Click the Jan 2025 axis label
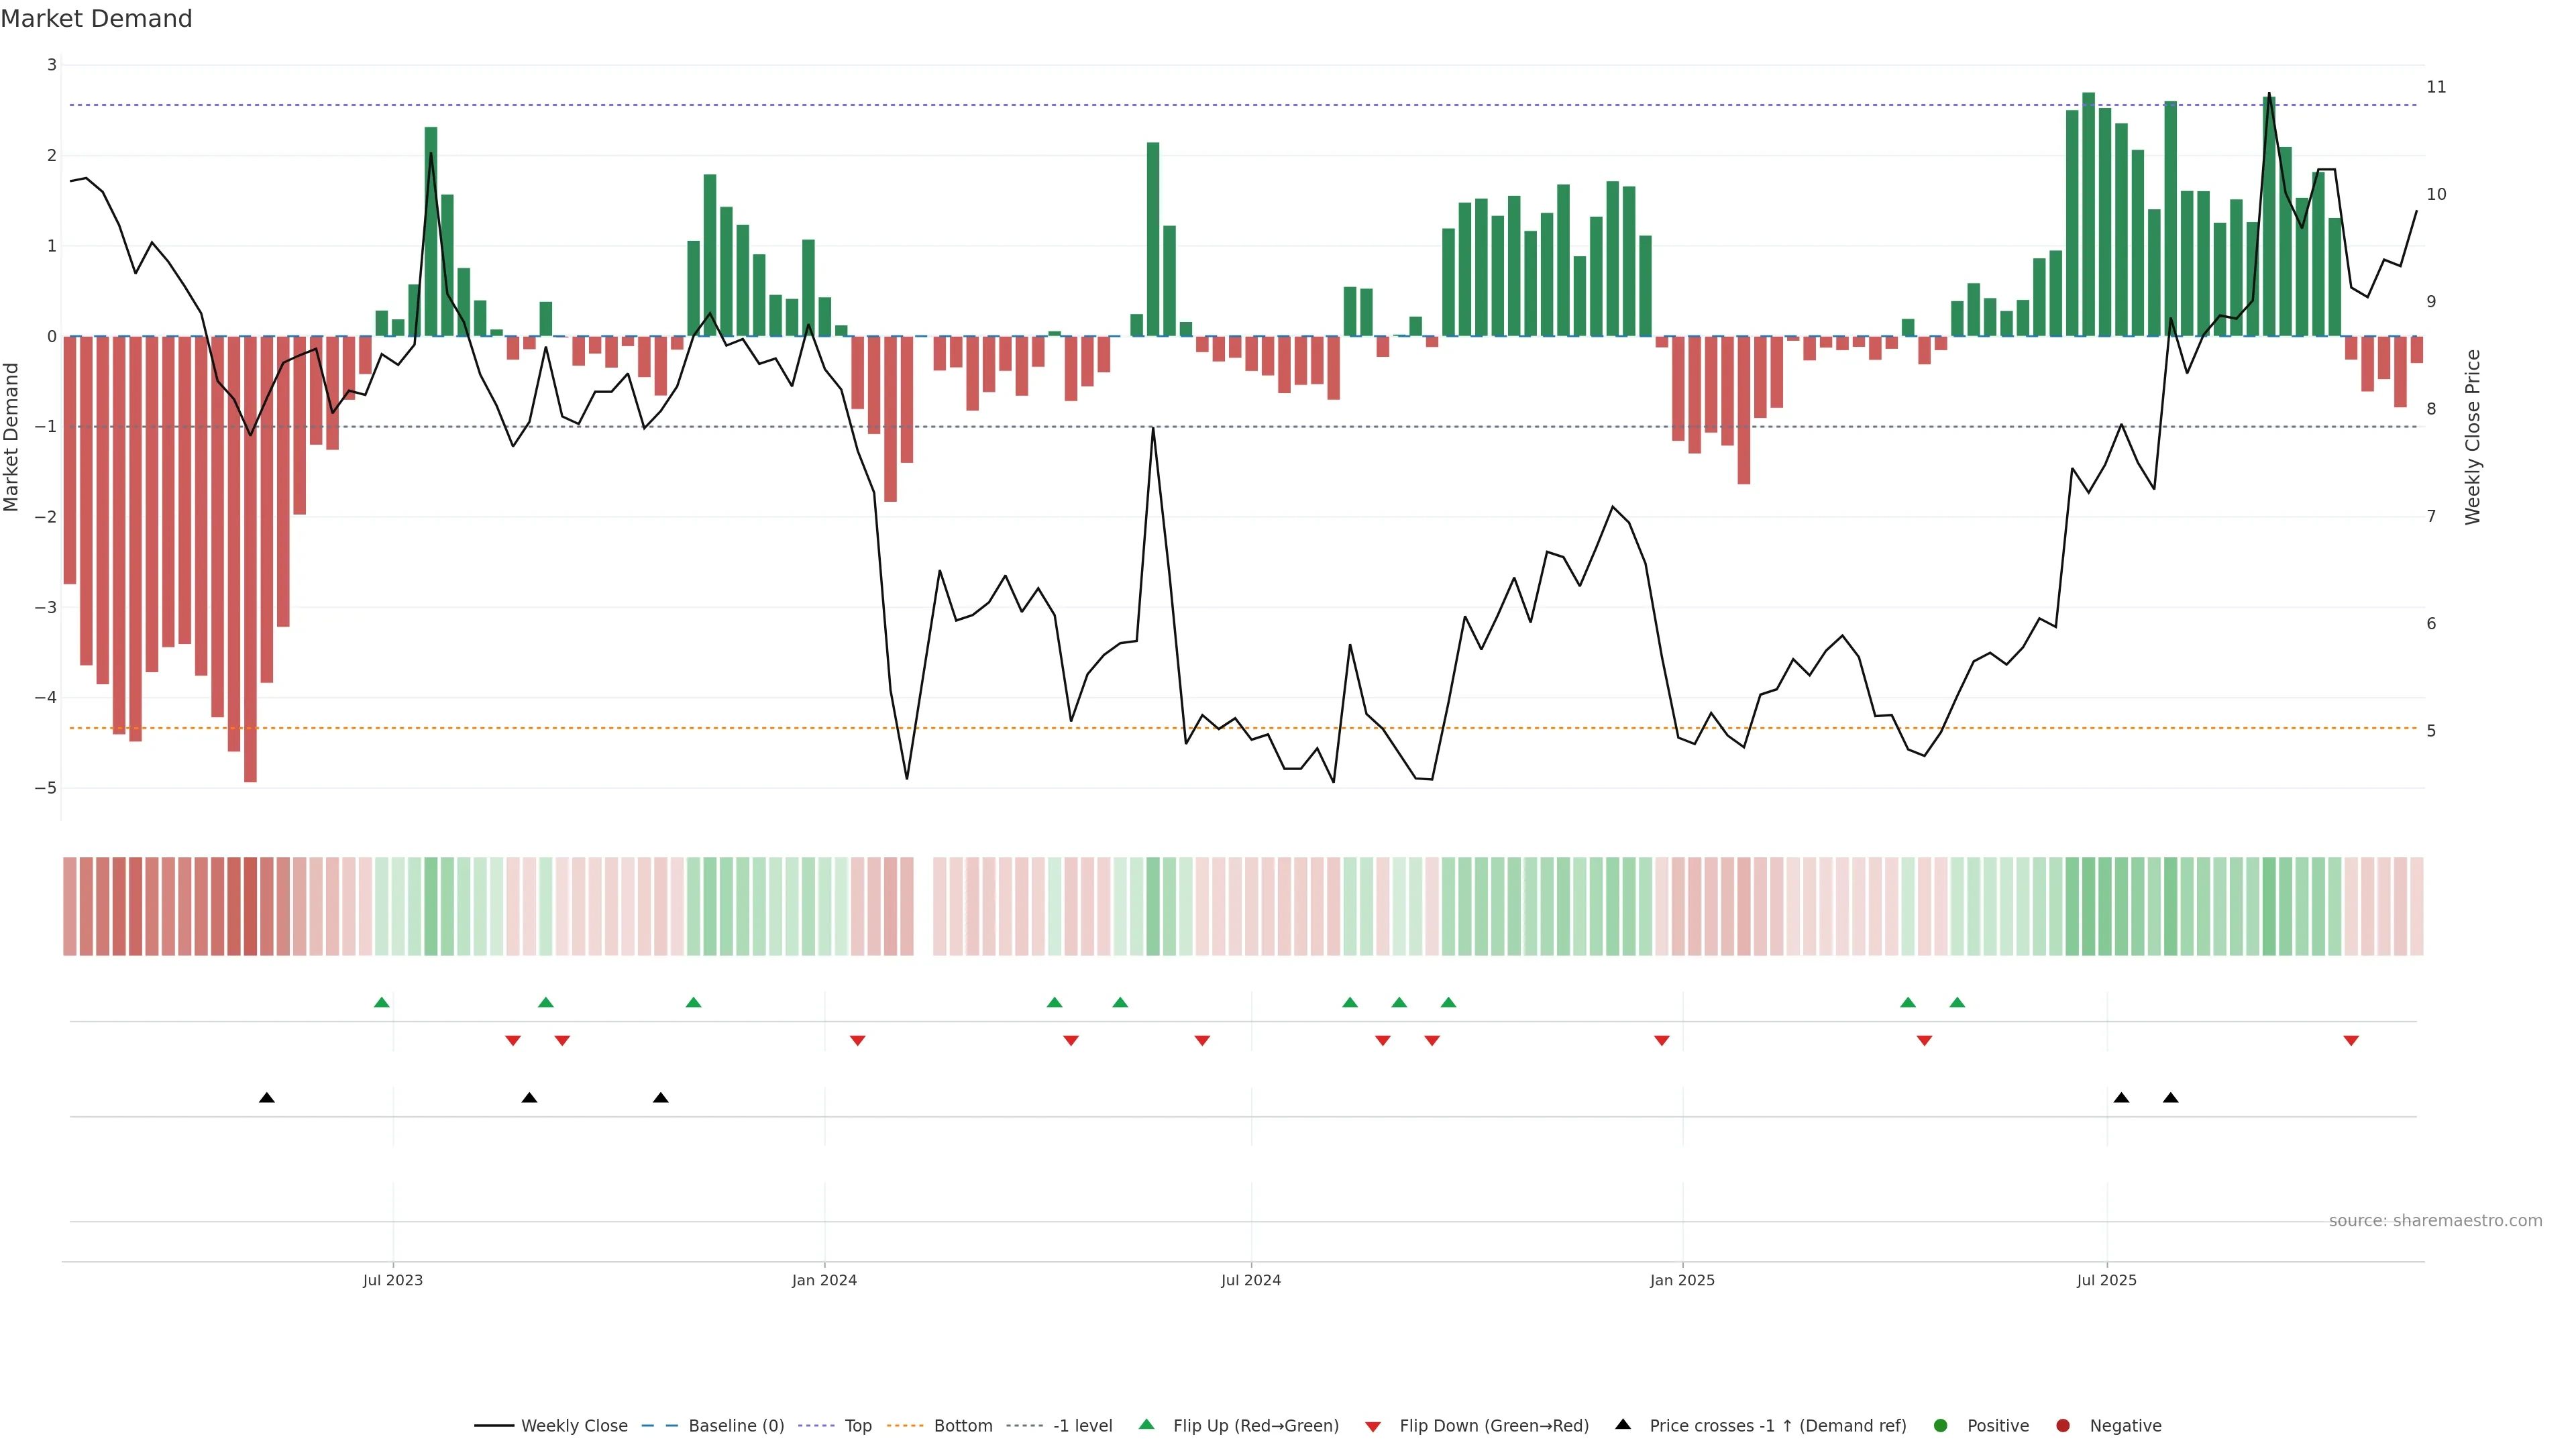 click(x=1682, y=1280)
